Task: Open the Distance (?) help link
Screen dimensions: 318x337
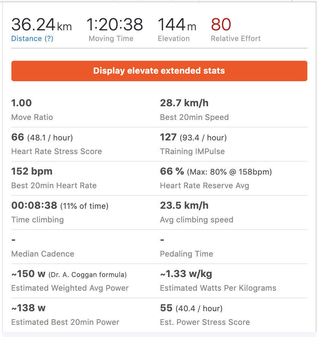Action: click(32, 38)
